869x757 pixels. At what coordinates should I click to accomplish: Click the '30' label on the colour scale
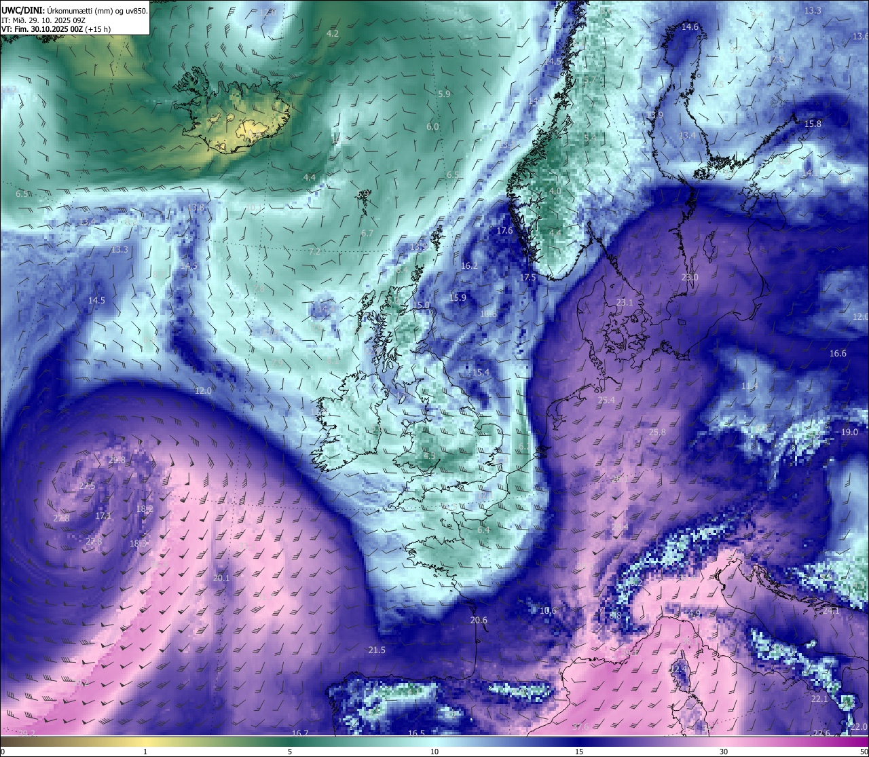coord(724,752)
